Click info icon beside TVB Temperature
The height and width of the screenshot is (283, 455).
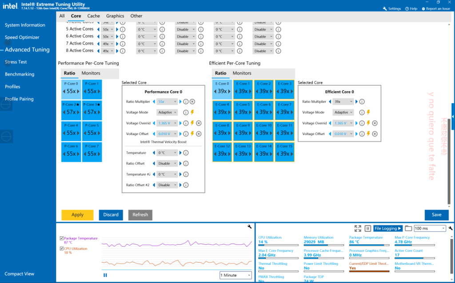tap(186, 153)
